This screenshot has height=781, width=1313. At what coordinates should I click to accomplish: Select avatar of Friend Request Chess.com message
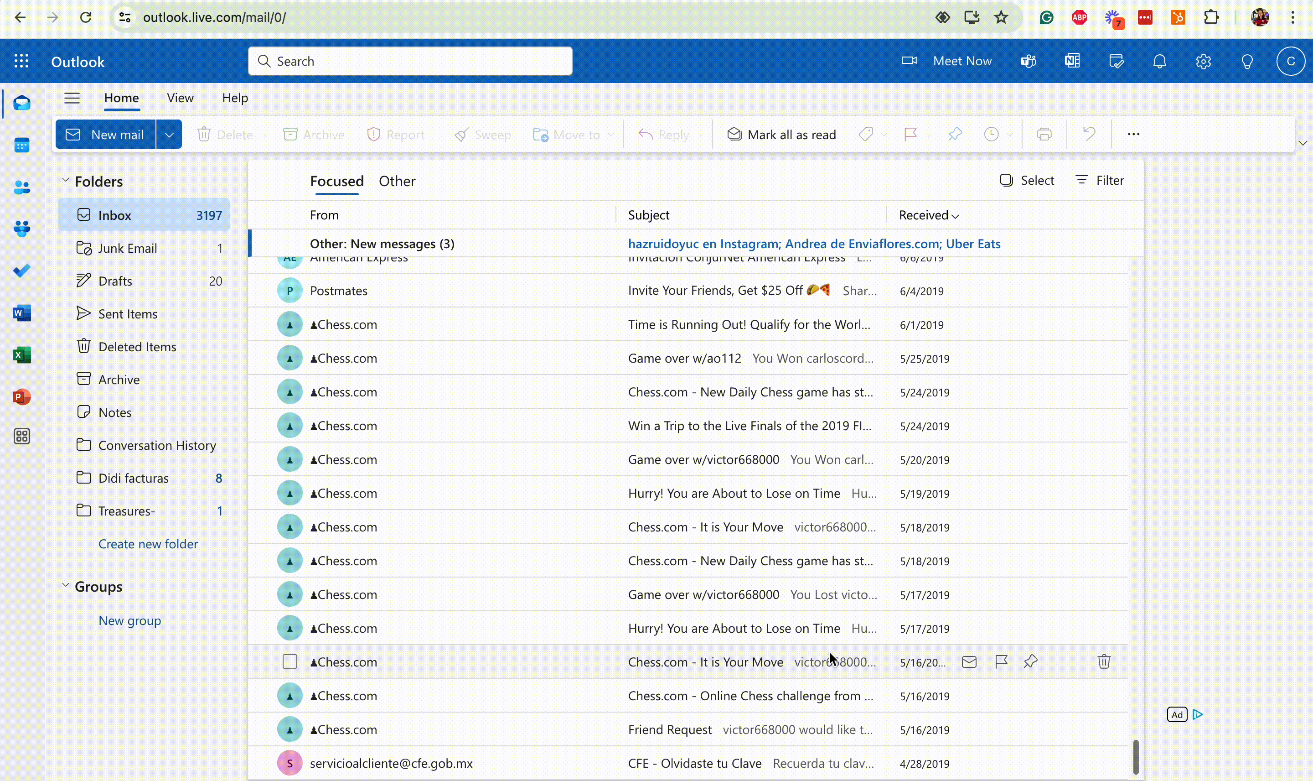point(290,729)
